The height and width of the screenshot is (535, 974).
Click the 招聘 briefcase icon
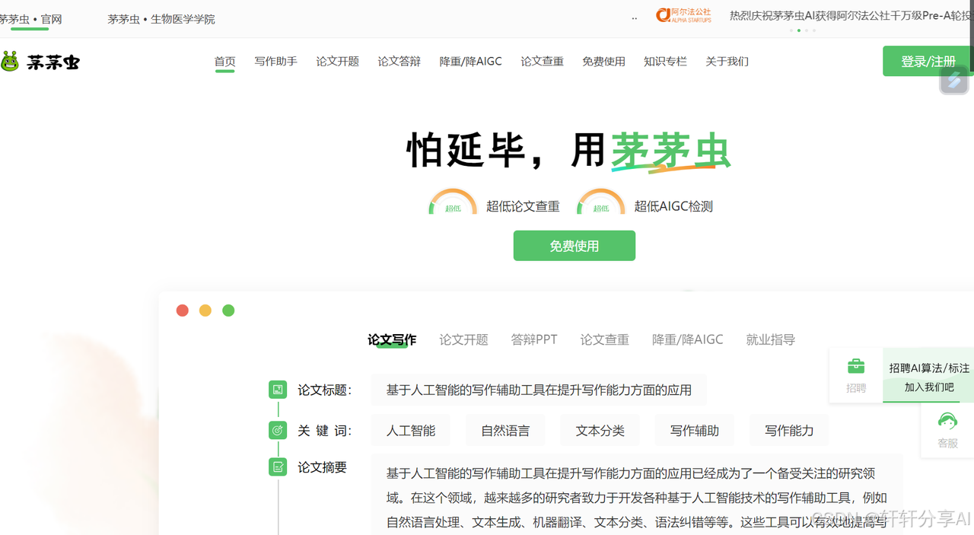pos(856,366)
